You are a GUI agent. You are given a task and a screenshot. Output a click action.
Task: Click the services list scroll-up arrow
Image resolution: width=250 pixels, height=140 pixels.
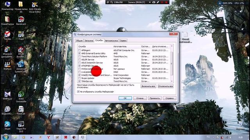pyautogui.click(x=172, y=46)
